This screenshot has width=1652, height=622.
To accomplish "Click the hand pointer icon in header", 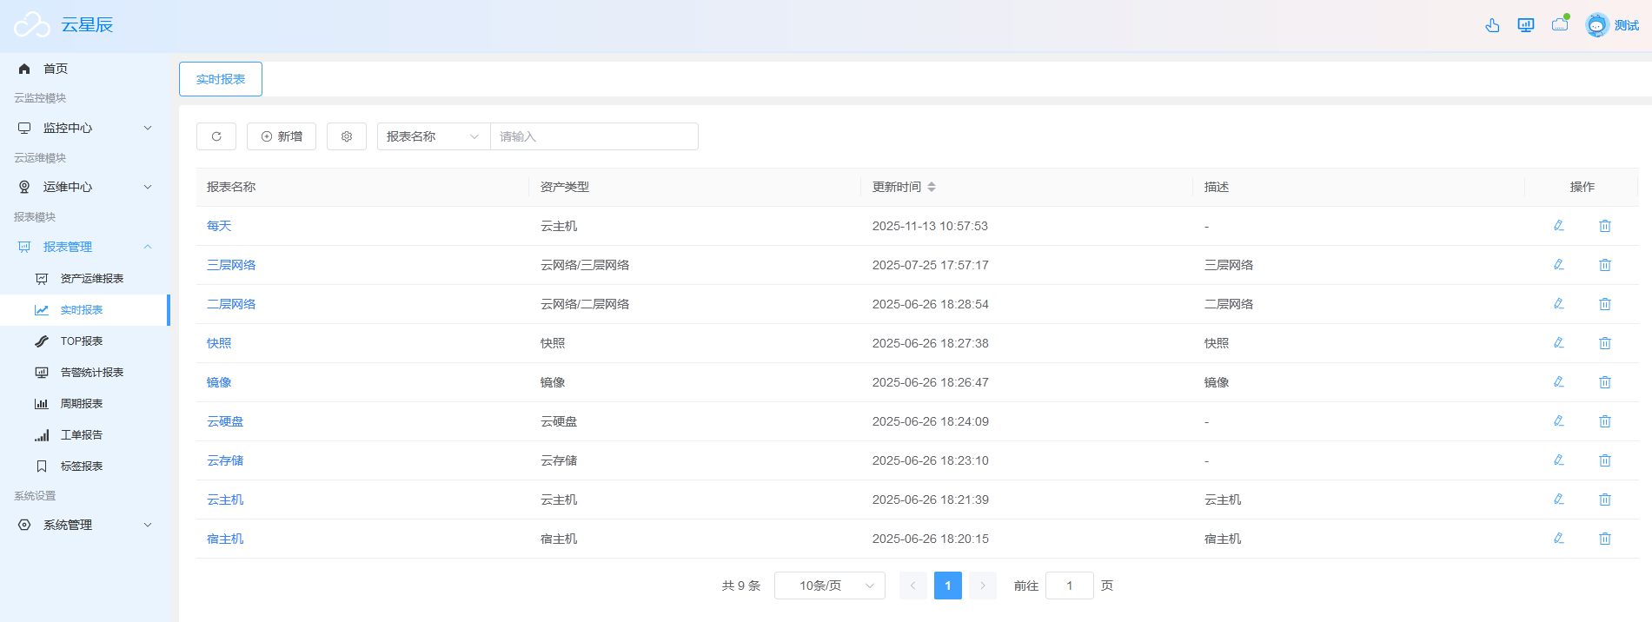I will [x=1492, y=25].
